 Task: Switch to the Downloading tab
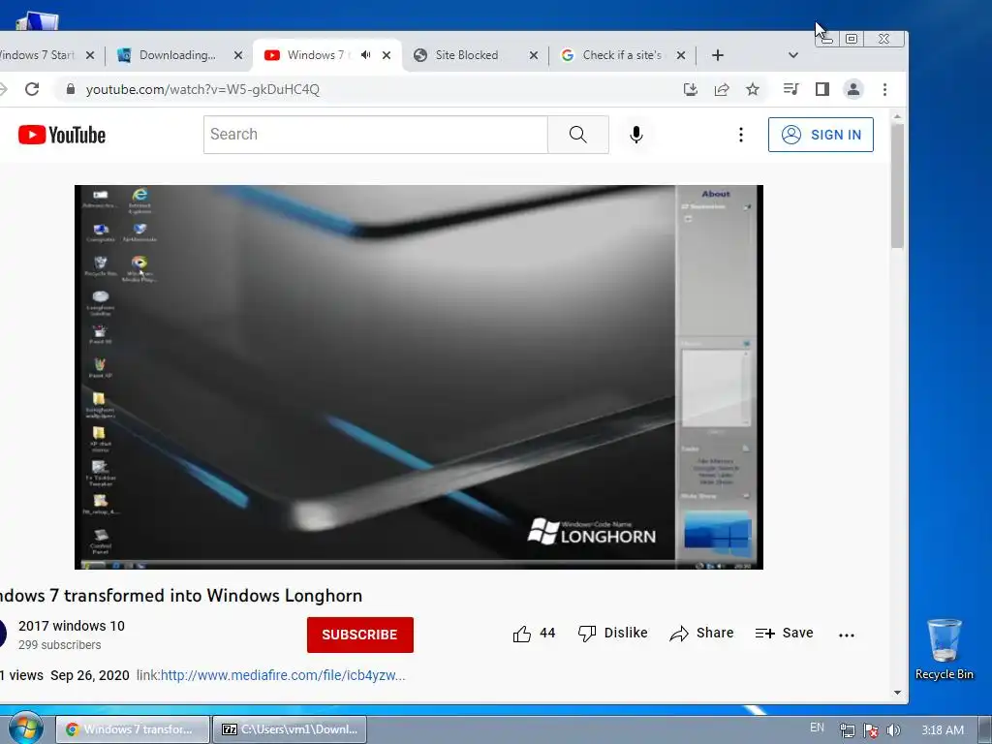pos(177,55)
